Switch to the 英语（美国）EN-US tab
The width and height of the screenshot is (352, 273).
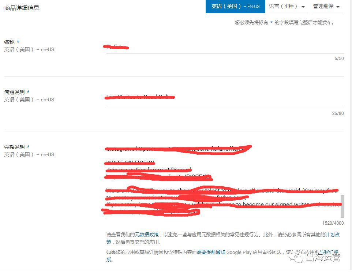tap(235, 6)
